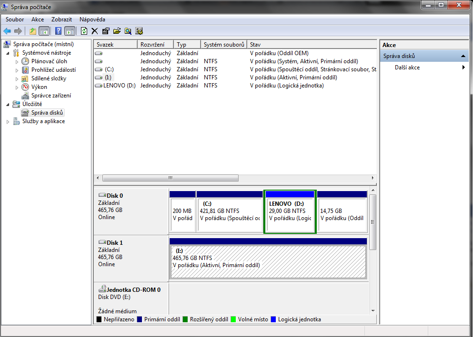Select the 14,75 GB OEM partition block
Image resolution: width=473 pixels, height=337 pixels.
tap(342, 212)
